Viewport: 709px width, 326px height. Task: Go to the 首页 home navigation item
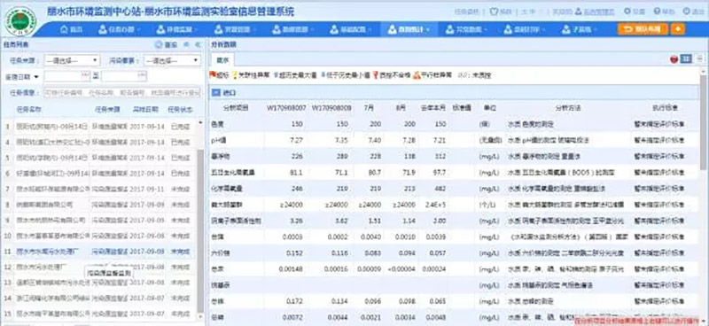tap(72, 29)
